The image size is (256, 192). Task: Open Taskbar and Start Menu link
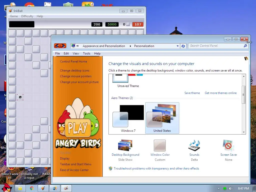pyautogui.click(x=75, y=164)
